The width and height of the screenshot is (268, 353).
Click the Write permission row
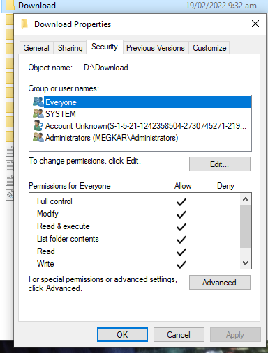135,264
